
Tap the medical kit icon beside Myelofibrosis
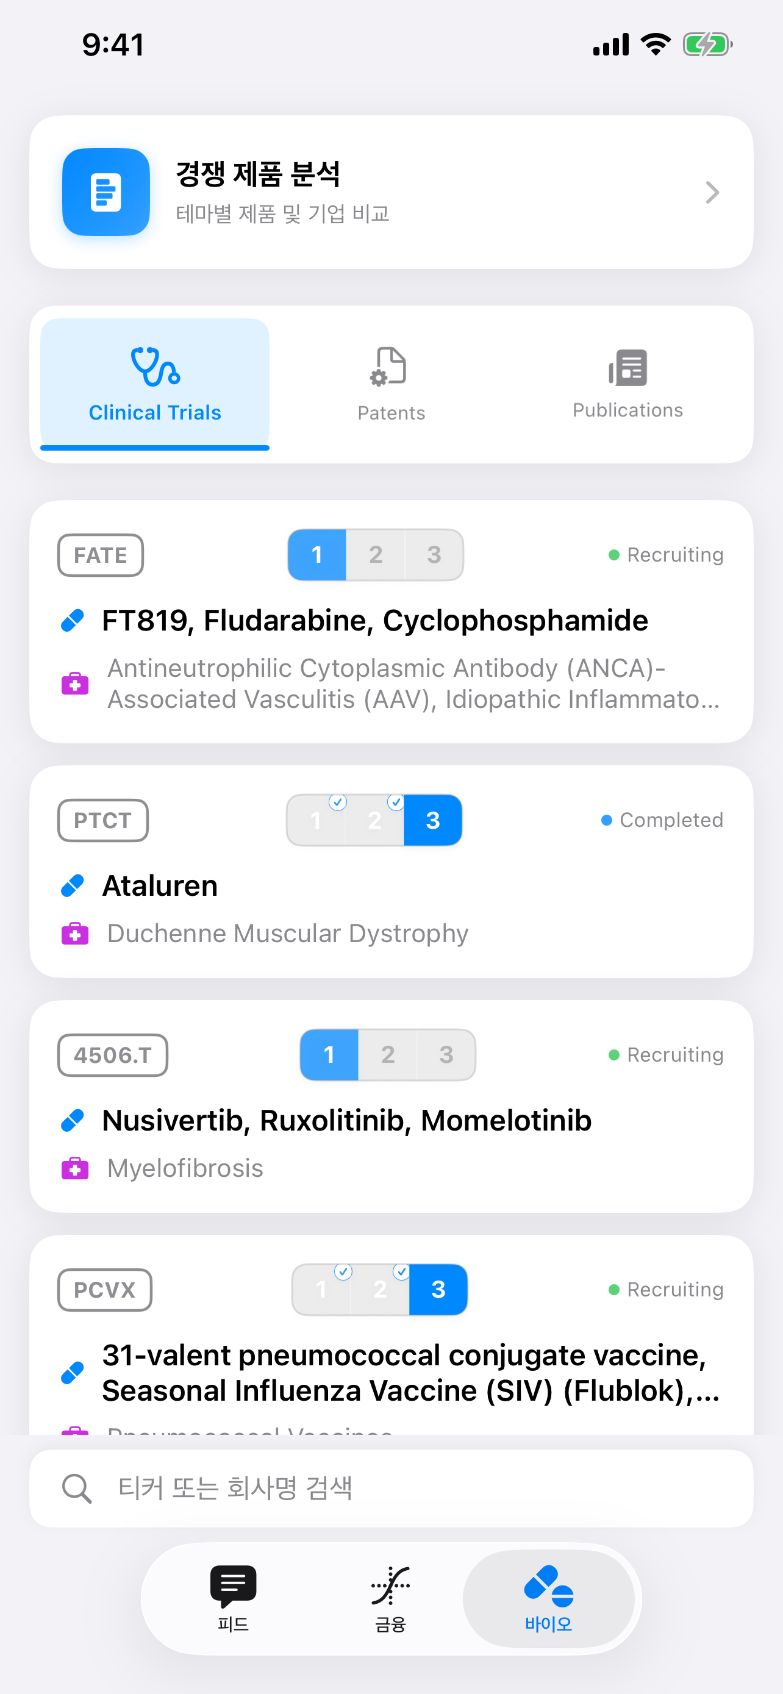click(x=76, y=1168)
